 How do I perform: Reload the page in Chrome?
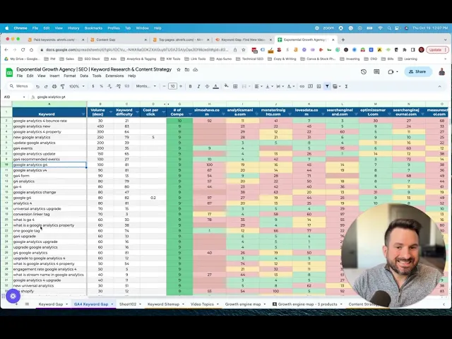(23, 50)
